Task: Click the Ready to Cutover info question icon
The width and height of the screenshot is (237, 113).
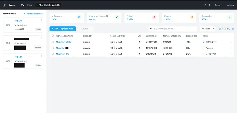Action: (x=107, y=16)
